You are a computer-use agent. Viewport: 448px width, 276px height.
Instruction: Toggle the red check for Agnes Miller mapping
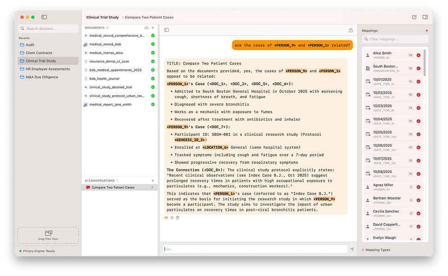click(x=418, y=187)
